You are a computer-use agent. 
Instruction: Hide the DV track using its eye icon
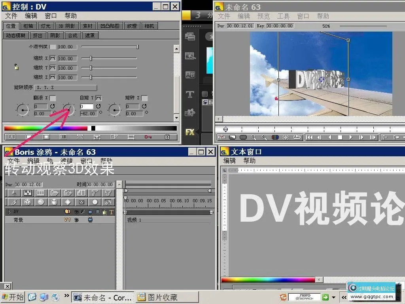[x=76, y=211]
